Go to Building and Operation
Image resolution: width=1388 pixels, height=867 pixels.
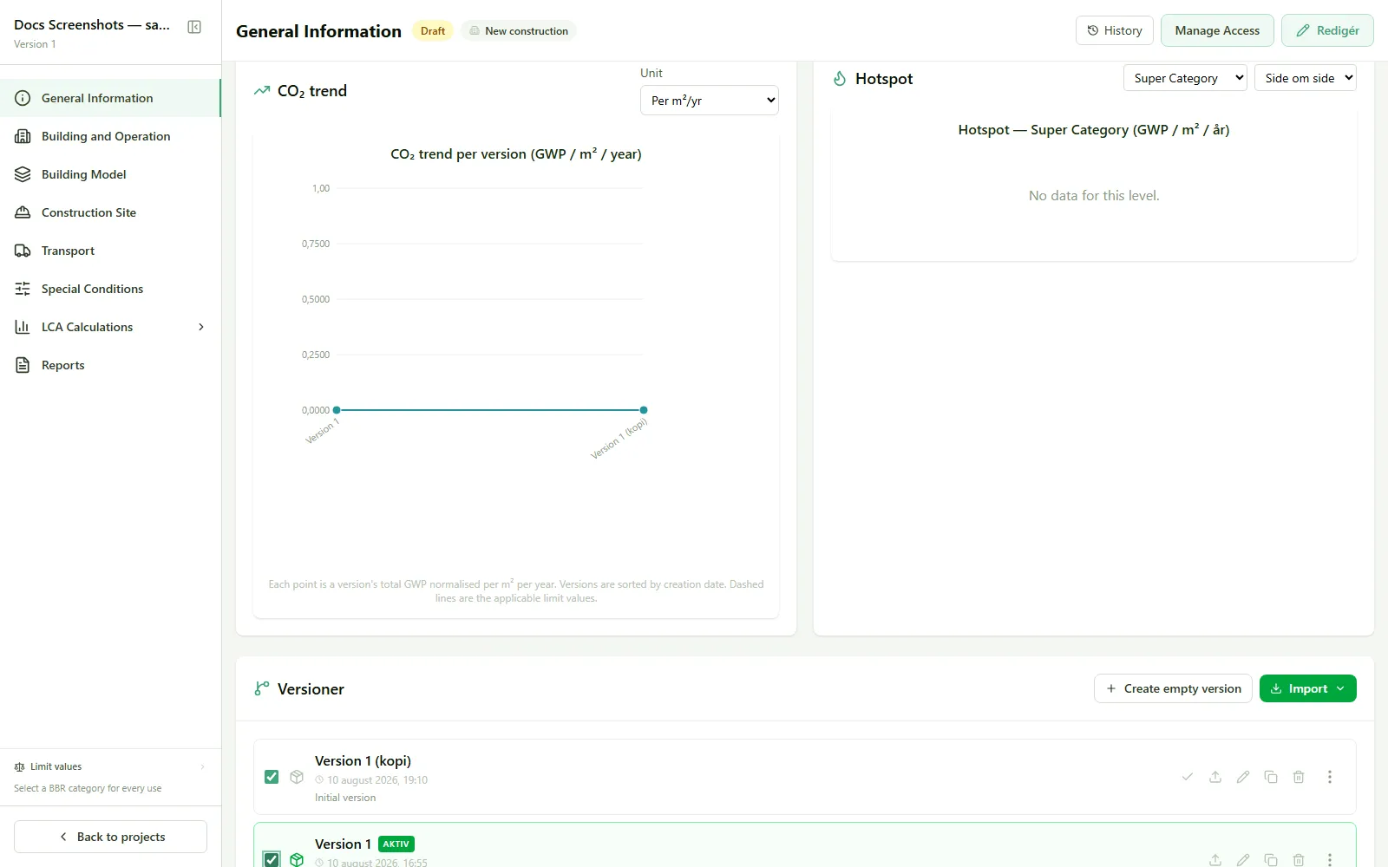[110, 136]
